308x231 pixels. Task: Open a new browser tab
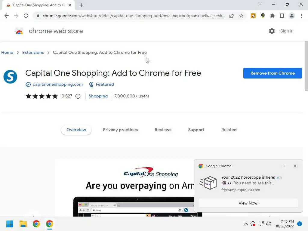pos(81,5)
